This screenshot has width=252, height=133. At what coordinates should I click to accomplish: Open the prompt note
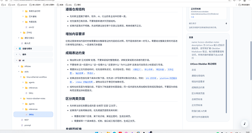coord(28,125)
